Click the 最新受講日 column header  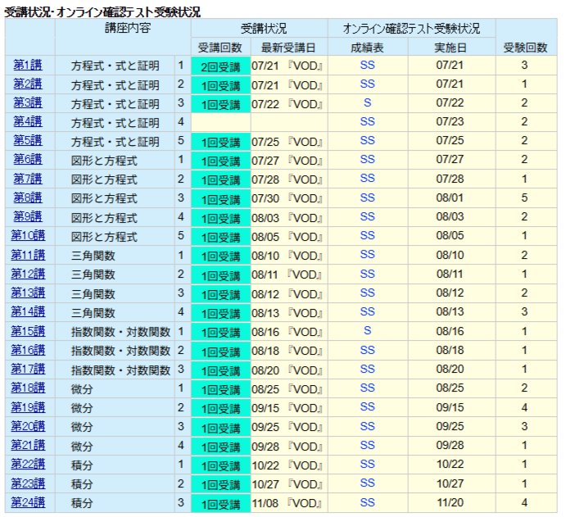coord(288,48)
